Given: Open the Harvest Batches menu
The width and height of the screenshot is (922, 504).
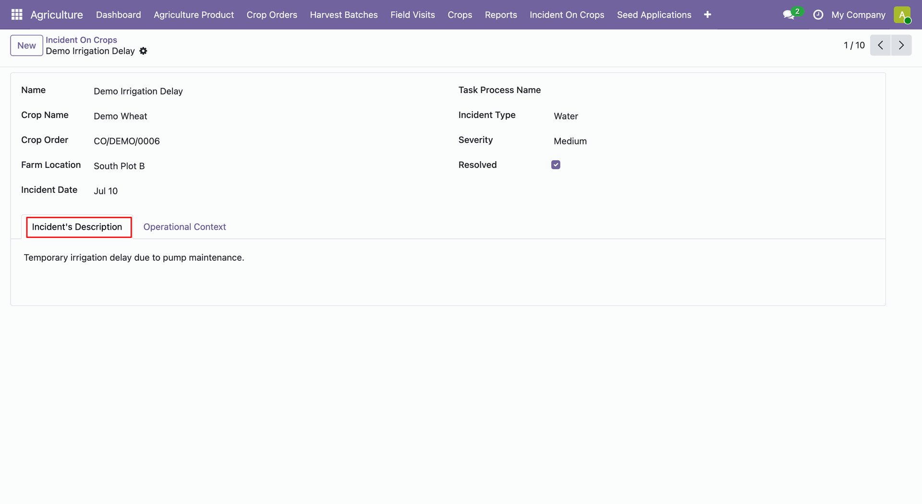Looking at the screenshot, I should pos(344,15).
